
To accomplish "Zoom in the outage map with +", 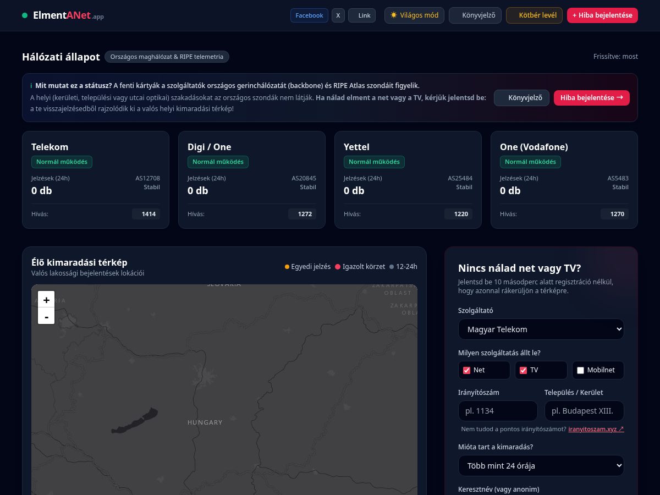I will (46, 300).
